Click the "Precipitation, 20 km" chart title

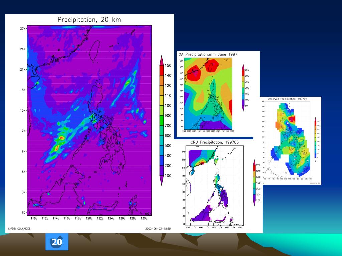pos(89,20)
